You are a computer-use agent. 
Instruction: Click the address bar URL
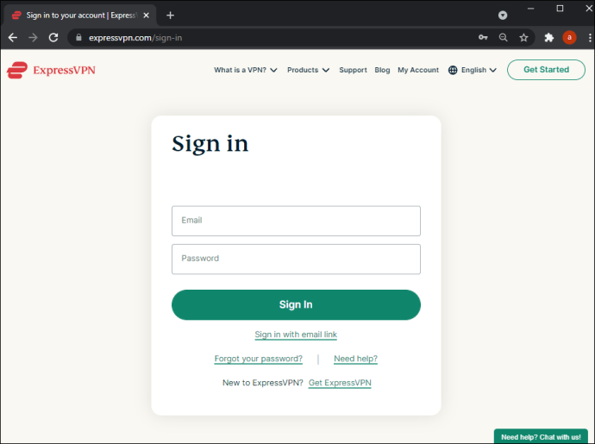[135, 38]
